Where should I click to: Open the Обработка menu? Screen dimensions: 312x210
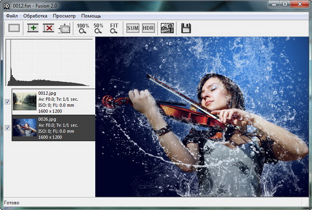point(35,16)
